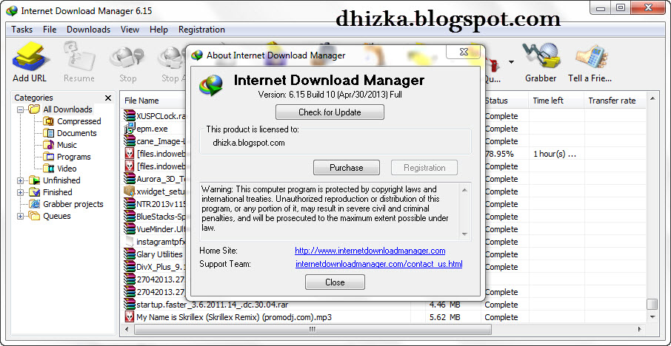The width and height of the screenshot is (671, 346).
Task: Click the list horizontal scroll right arrow
Action: coord(640,330)
